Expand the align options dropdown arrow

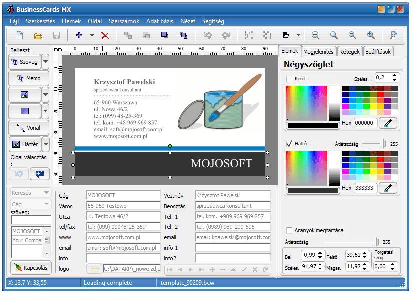point(298,35)
